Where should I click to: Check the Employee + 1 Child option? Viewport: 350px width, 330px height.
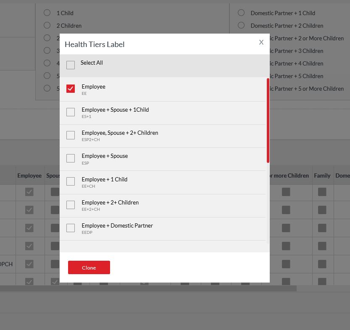pyautogui.click(x=71, y=181)
